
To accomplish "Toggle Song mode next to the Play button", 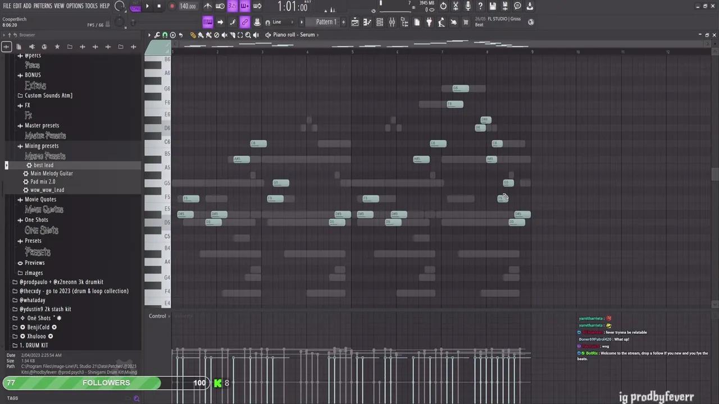I will 135,7.
